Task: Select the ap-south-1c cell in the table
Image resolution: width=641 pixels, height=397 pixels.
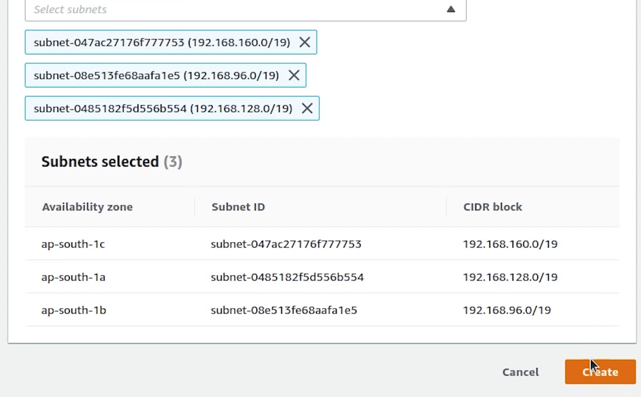Action: [x=73, y=244]
